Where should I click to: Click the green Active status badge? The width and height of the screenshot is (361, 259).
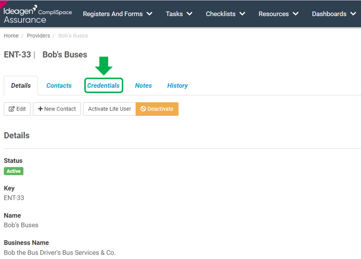[x=14, y=171]
